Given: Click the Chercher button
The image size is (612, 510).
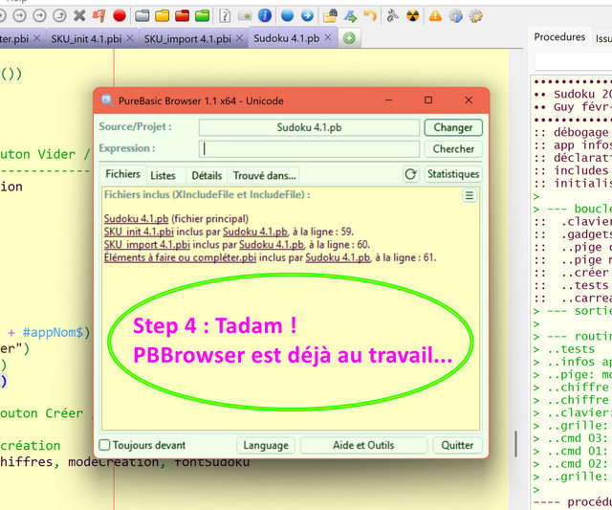Looking at the screenshot, I should coord(453,148).
